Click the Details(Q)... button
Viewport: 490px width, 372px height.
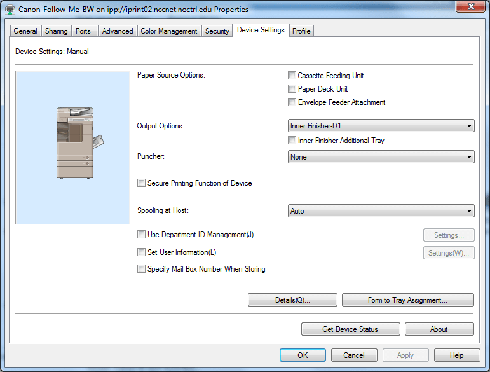point(292,300)
